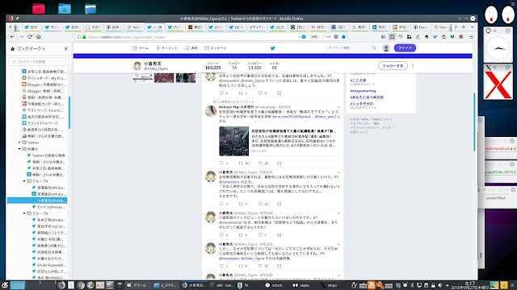Click the blue ツイート compose button
The image size is (517, 290).
[405, 48]
